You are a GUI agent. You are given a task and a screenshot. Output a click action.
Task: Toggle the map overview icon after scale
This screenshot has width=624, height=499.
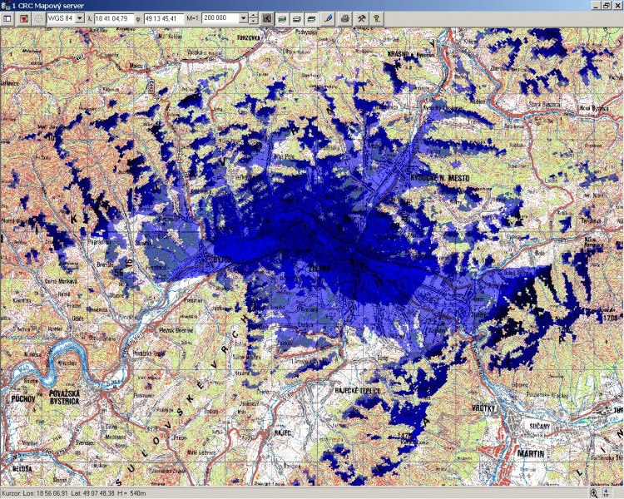[x=267, y=17]
